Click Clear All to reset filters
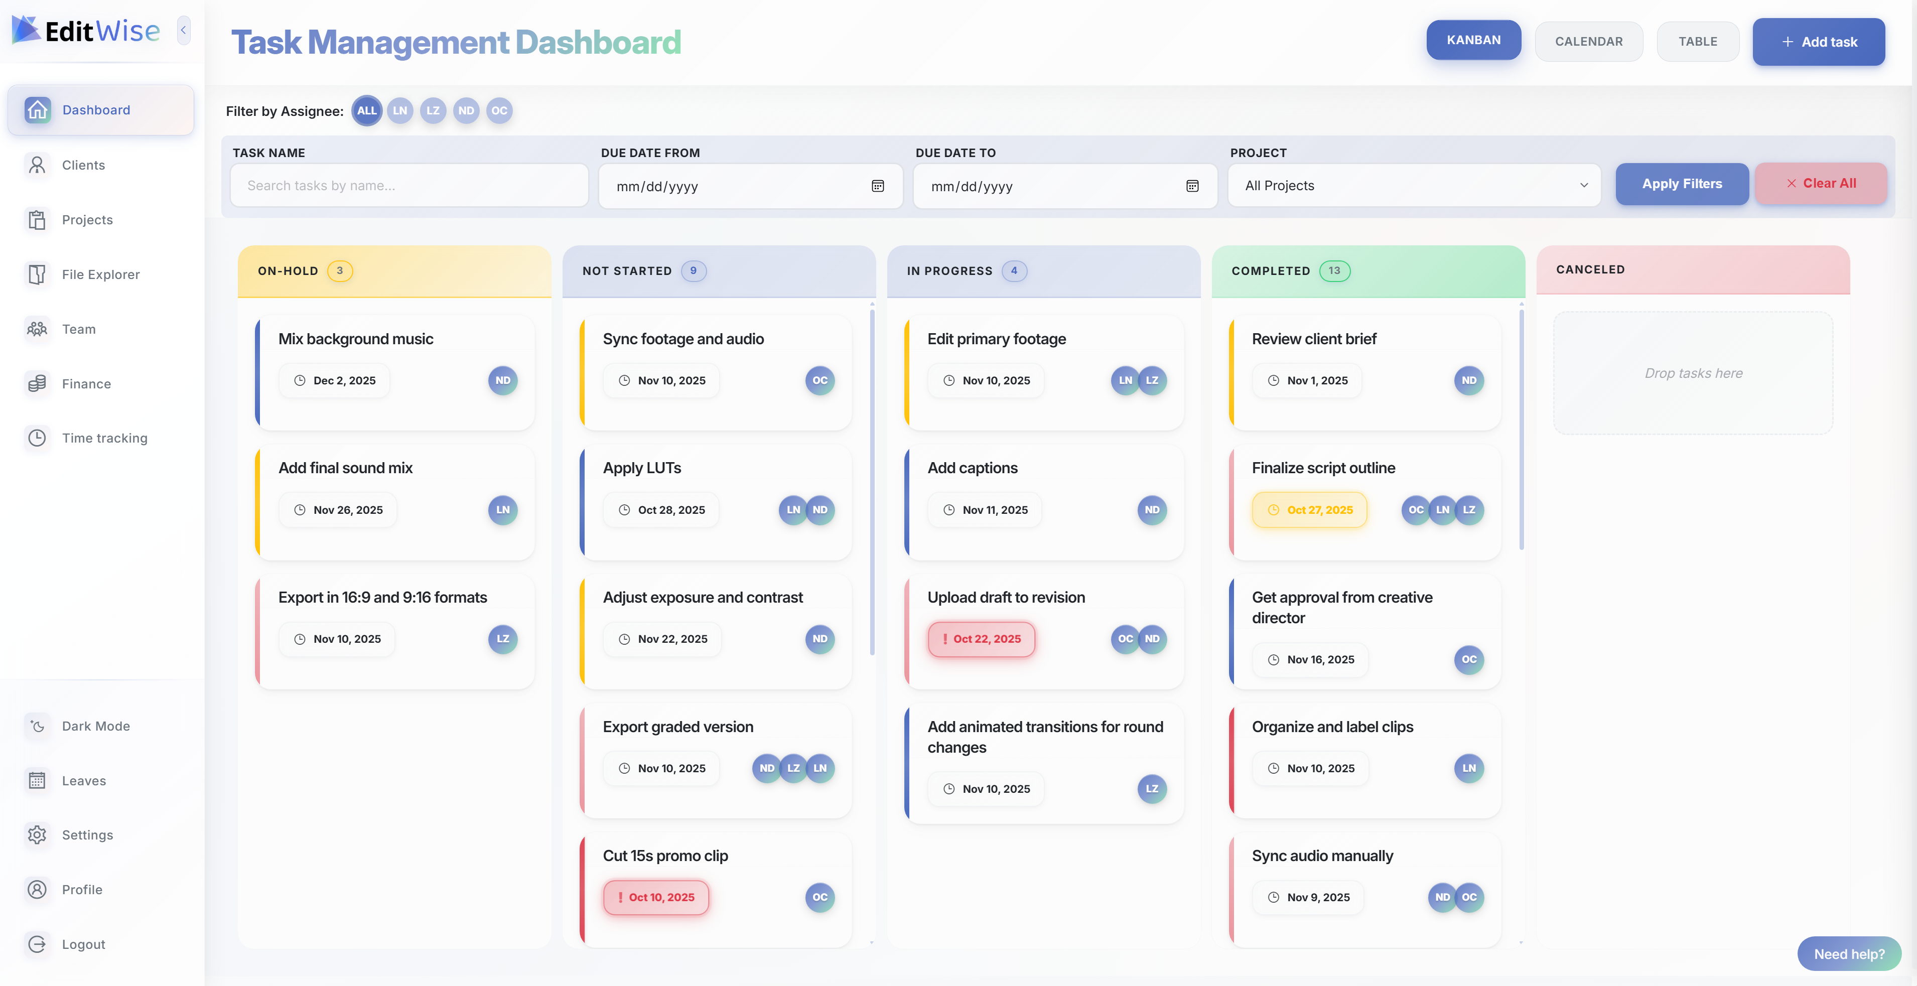Viewport: 1917px width, 986px height. coord(1822,183)
